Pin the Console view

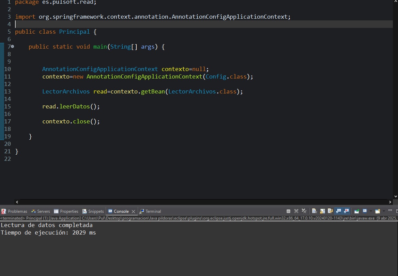click(356, 211)
